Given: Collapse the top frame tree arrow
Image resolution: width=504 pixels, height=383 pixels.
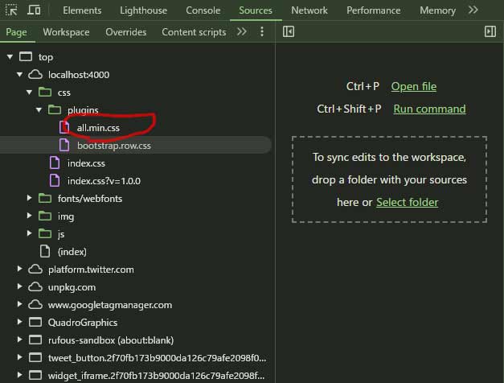Looking at the screenshot, I should [10, 57].
